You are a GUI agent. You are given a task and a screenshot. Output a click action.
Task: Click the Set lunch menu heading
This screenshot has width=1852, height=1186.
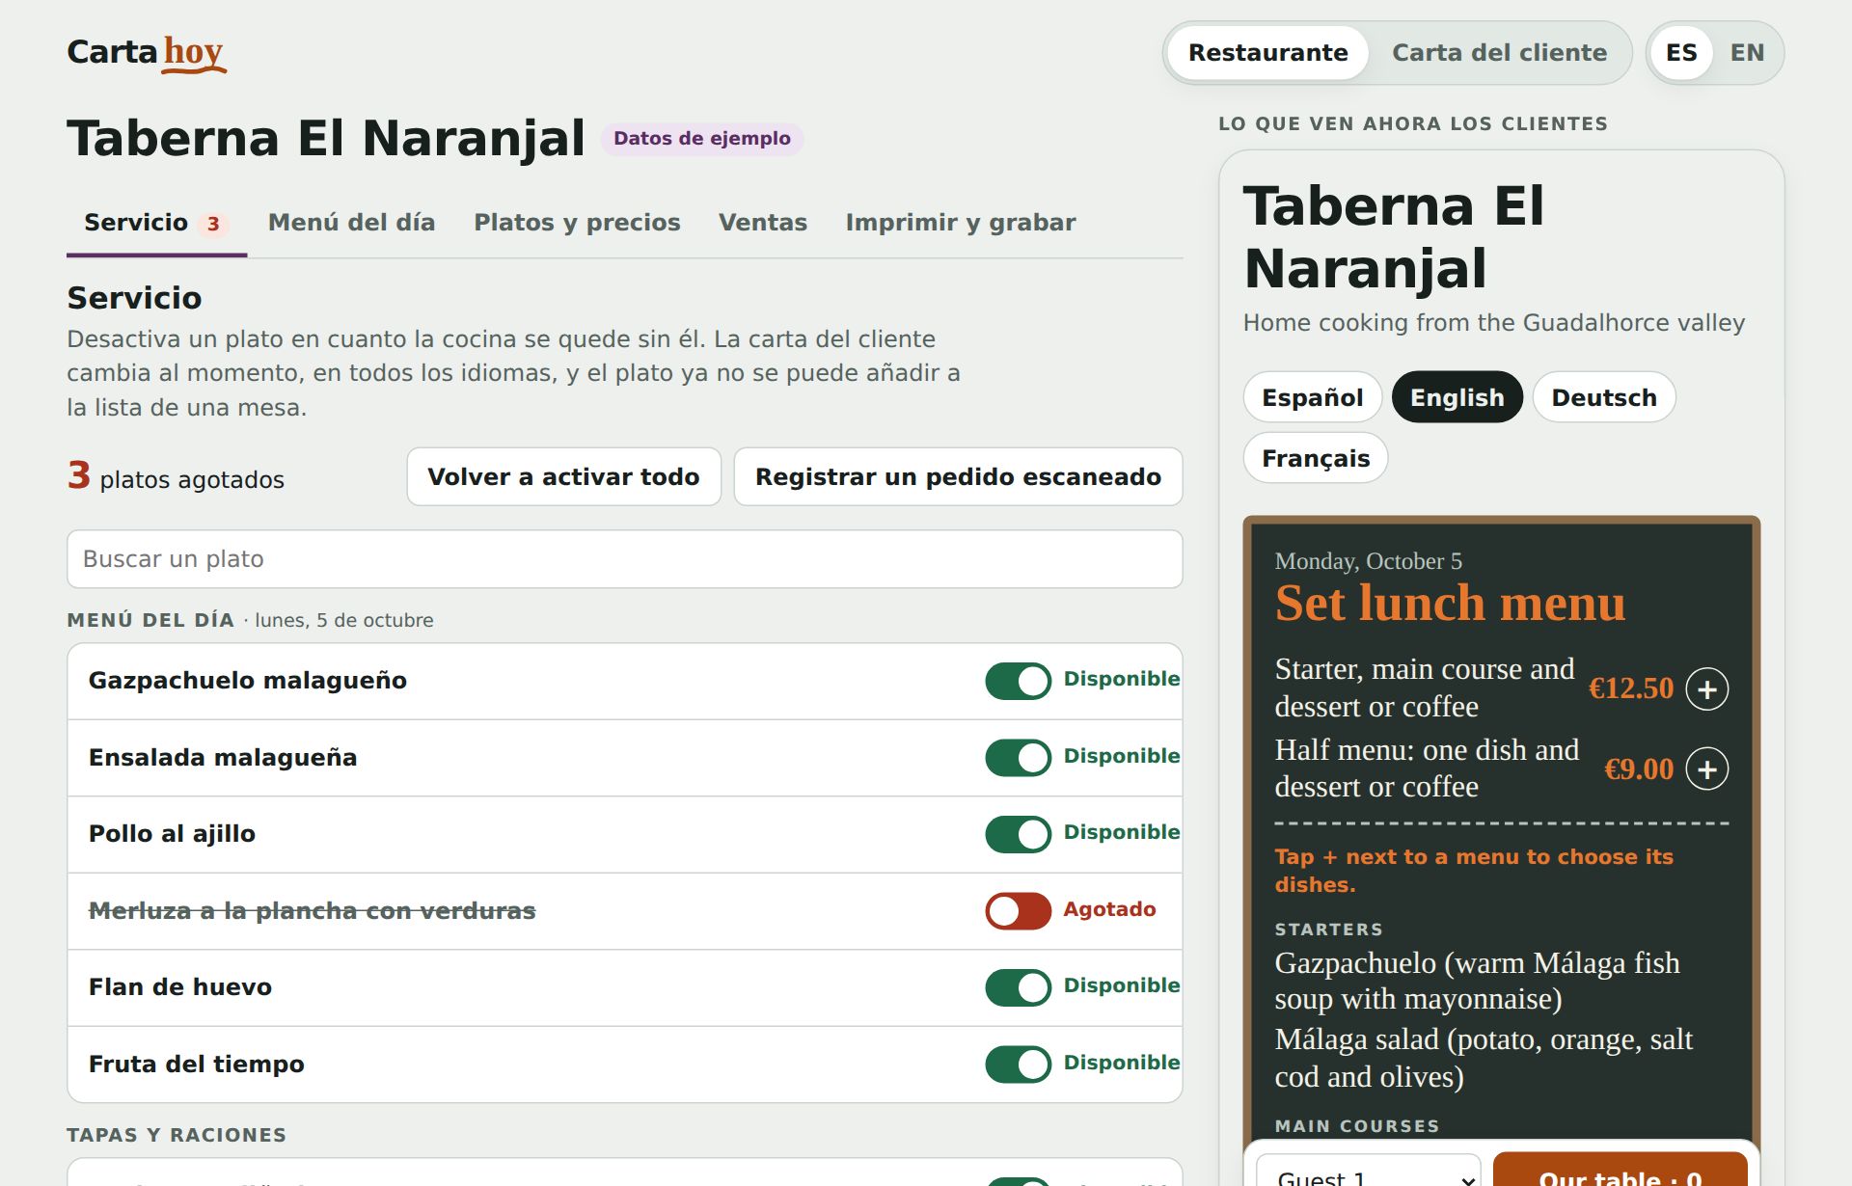pyautogui.click(x=1450, y=604)
